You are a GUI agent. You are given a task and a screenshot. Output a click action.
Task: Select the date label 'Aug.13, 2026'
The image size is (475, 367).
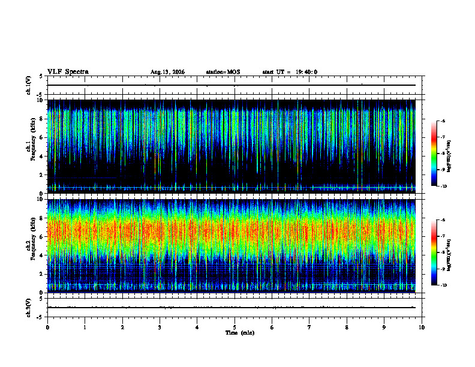coord(167,72)
